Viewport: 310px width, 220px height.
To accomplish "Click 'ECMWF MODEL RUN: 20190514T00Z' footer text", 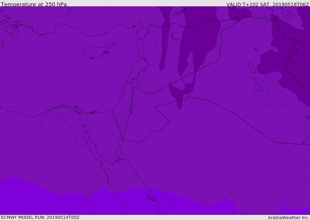I will (x=40, y=217).
